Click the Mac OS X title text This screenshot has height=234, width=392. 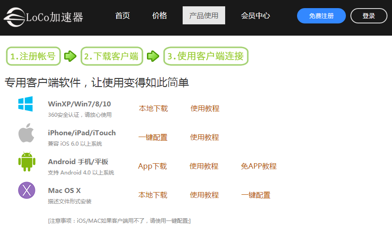64,191
